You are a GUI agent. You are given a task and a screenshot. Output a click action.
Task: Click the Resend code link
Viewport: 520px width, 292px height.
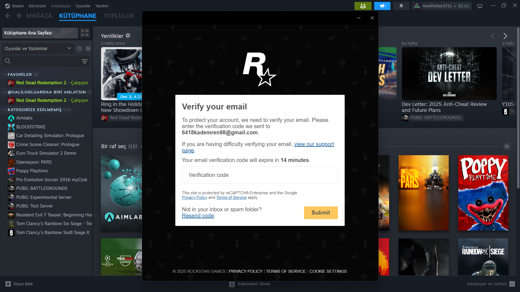198,216
